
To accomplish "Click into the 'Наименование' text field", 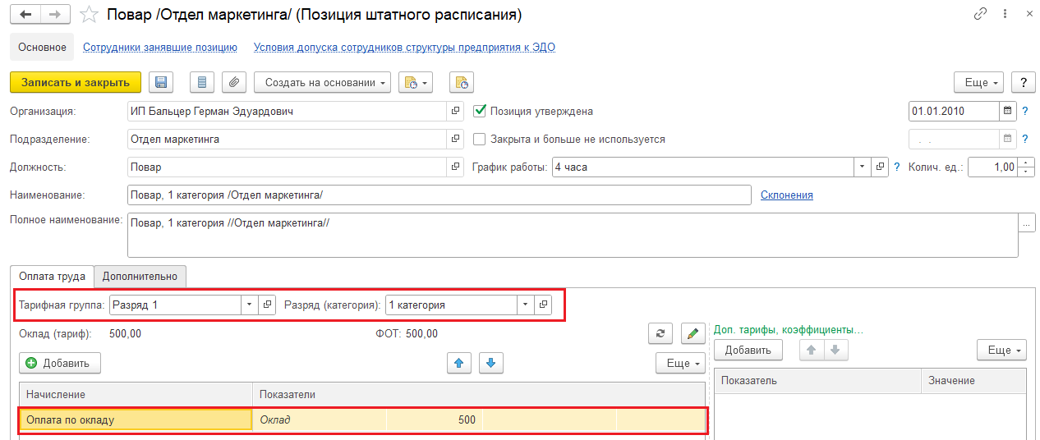I will tap(439, 195).
